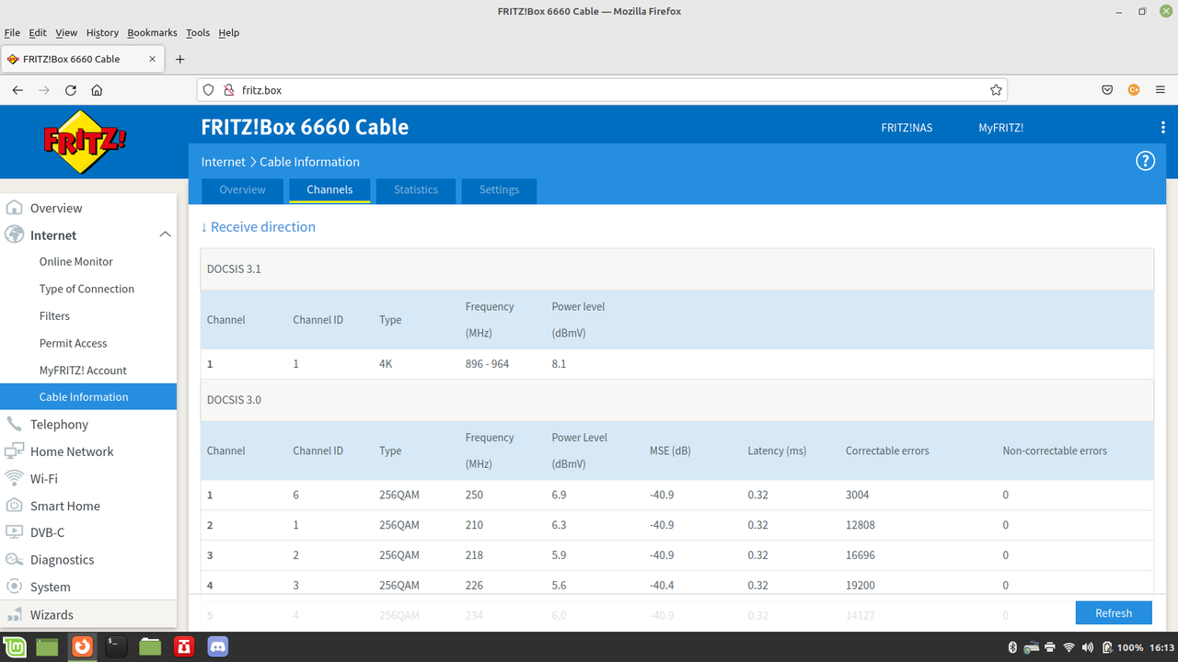Screen dimensions: 1178x662
Task: Click the printer tray icon
Action: [1050, 647]
